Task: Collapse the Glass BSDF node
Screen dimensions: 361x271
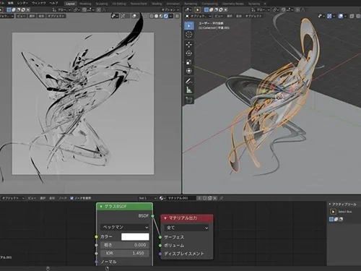Action: (x=101, y=207)
